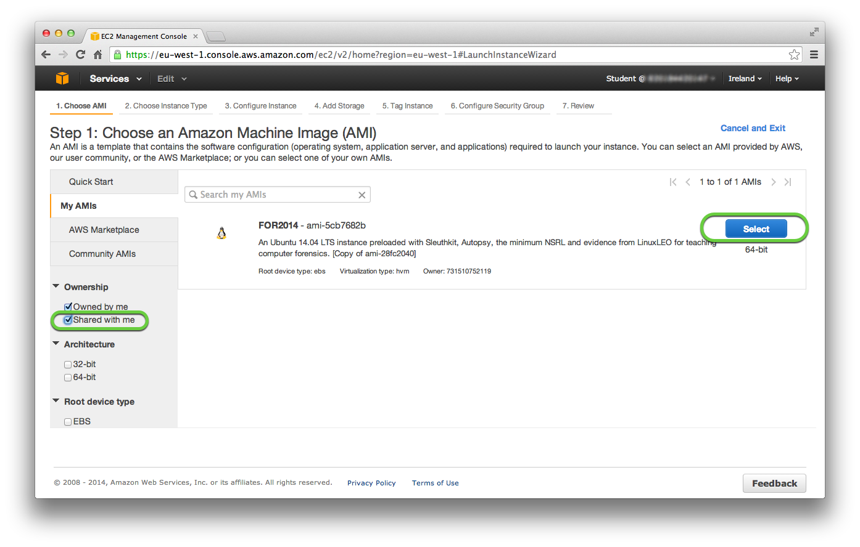
Task: Enable the 32-bit architecture filter
Action: [68, 365]
